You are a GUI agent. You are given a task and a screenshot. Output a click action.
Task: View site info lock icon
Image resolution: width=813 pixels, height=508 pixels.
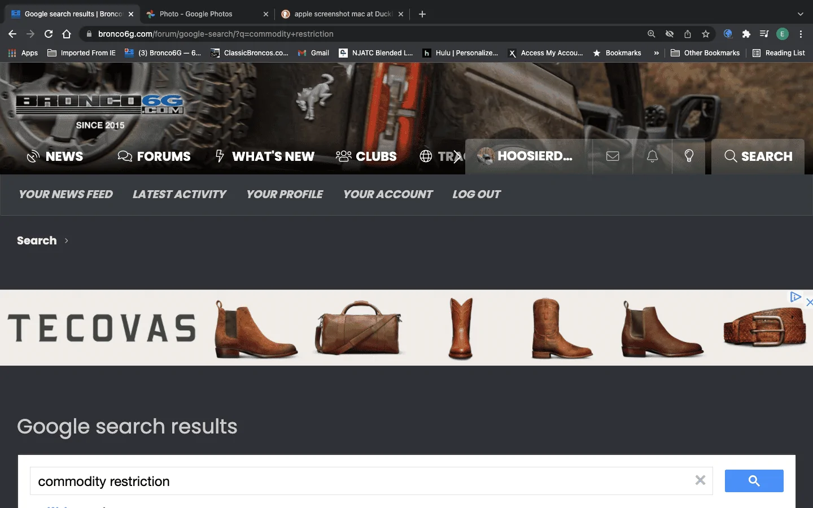coord(89,34)
